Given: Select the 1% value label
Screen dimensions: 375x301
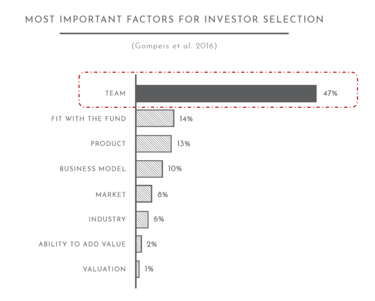Looking at the screenshot, I should (149, 269).
